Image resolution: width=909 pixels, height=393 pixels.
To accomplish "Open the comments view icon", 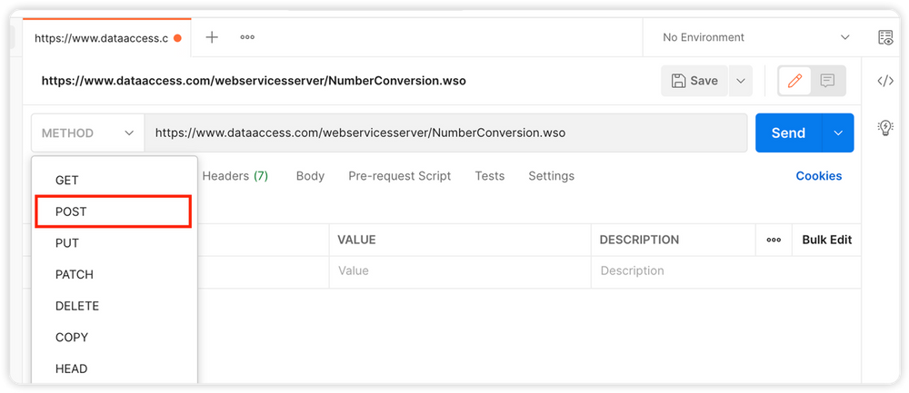I will pos(827,81).
